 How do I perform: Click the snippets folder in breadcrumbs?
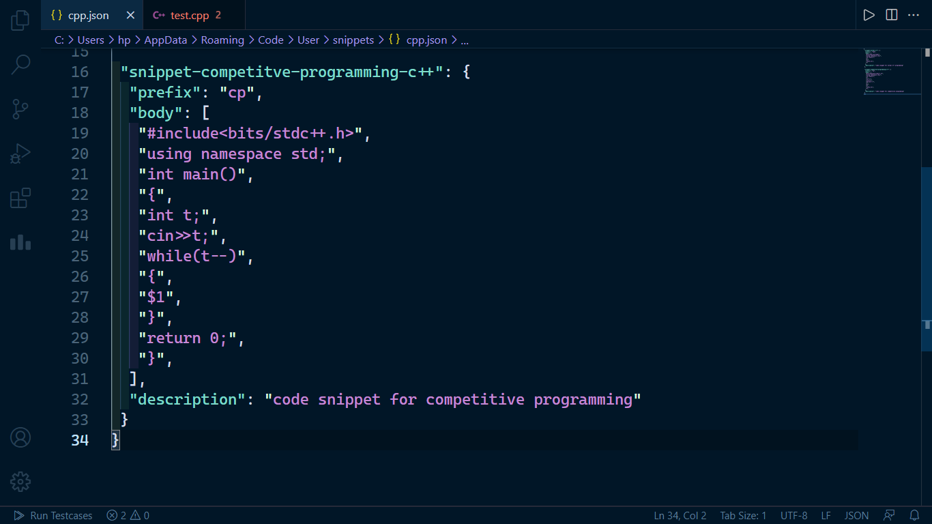[353, 40]
